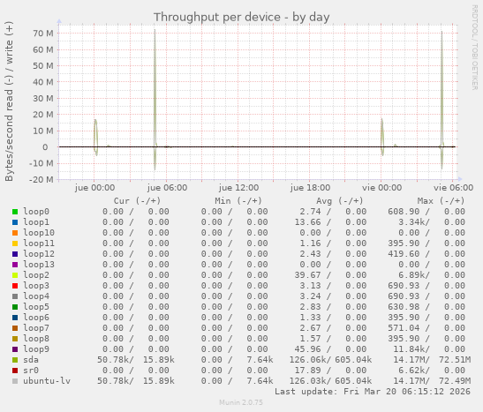Click the sr0 dark red legend swatch
This screenshot has width=483, height=412.
tap(15, 371)
